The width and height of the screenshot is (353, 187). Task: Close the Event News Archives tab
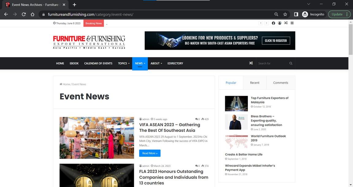click(x=64, y=5)
